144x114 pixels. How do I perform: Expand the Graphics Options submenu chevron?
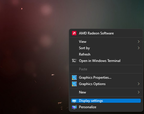click(139, 84)
